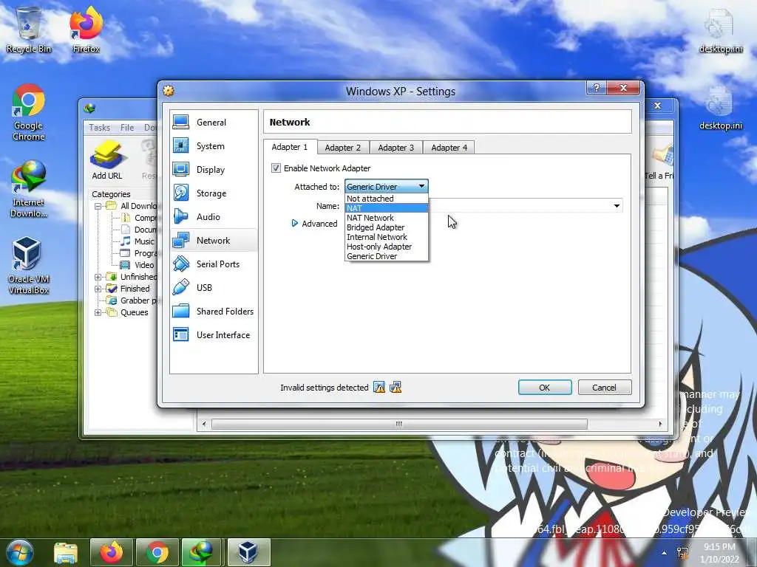Click OK to save settings
Image resolution: width=757 pixels, height=567 pixels.
point(545,388)
